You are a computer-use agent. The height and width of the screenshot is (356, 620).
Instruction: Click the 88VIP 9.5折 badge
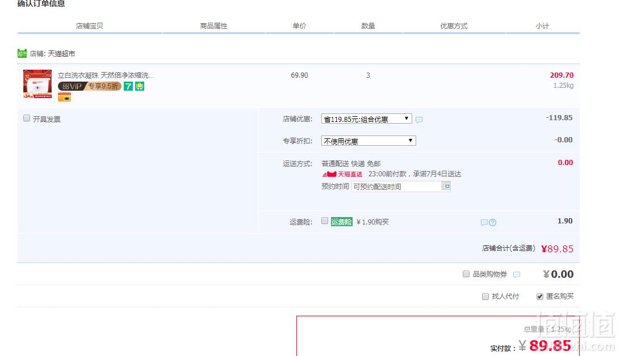[89, 86]
